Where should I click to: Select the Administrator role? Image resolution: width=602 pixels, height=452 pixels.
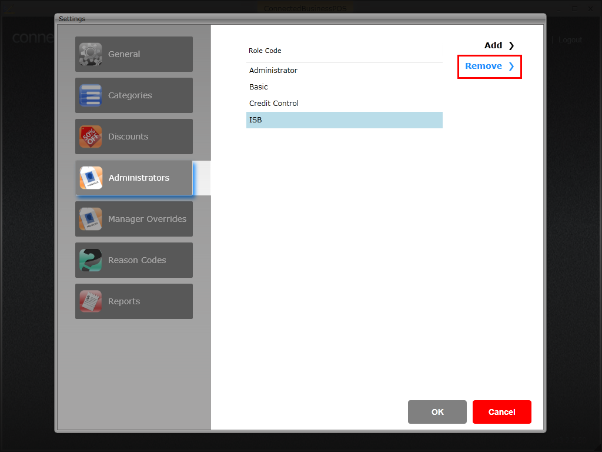(344, 71)
